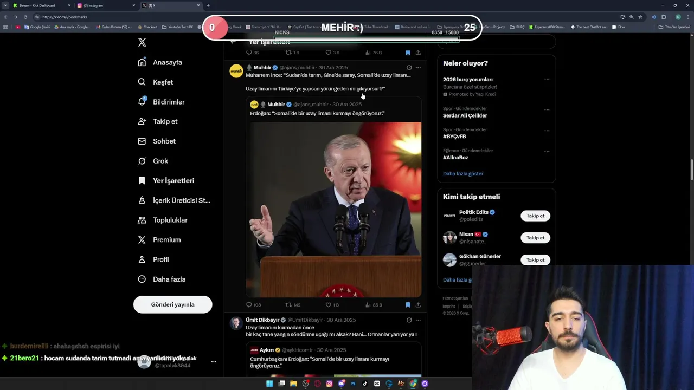Viewport: 694px width, 390px height.
Task: Like Muhbir's post showing 1 B likes
Action: point(332,305)
